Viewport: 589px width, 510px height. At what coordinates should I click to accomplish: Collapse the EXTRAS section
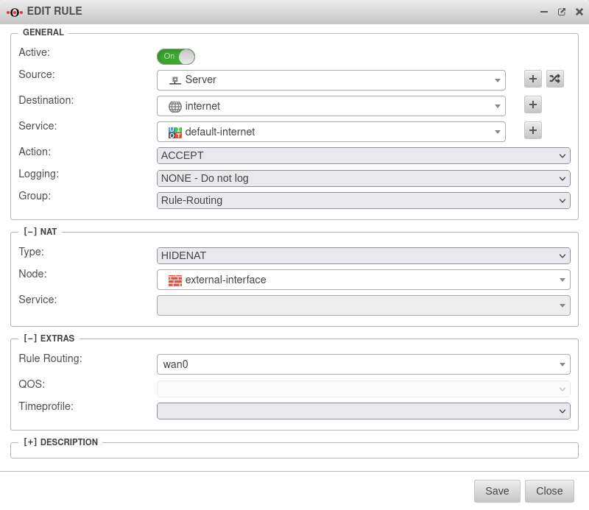(x=30, y=339)
